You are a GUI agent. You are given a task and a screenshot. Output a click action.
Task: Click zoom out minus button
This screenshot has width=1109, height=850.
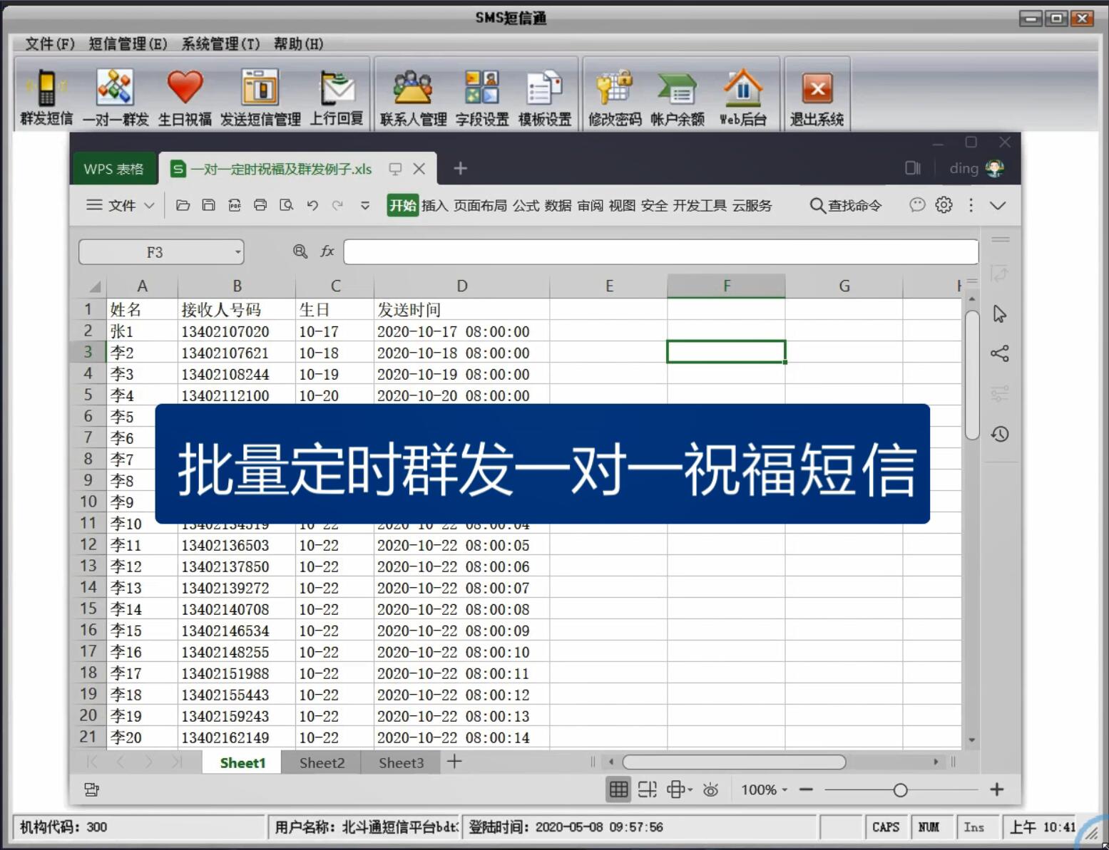pos(807,789)
